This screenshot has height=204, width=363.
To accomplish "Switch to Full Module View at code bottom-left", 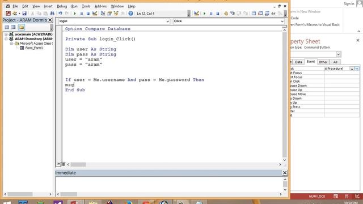I will point(63,164).
